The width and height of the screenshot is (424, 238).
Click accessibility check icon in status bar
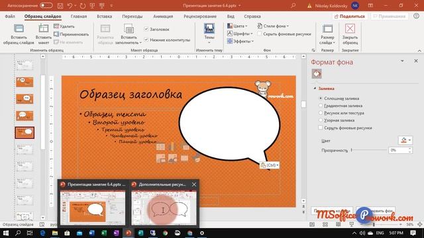tap(42, 225)
